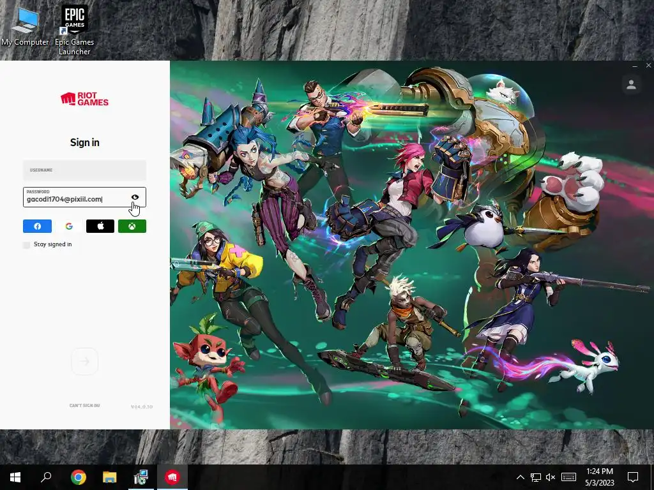This screenshot has height=490, width=654.
Task: Switch to Riot Client taskbar icon
Action: [x=172, y=477]
